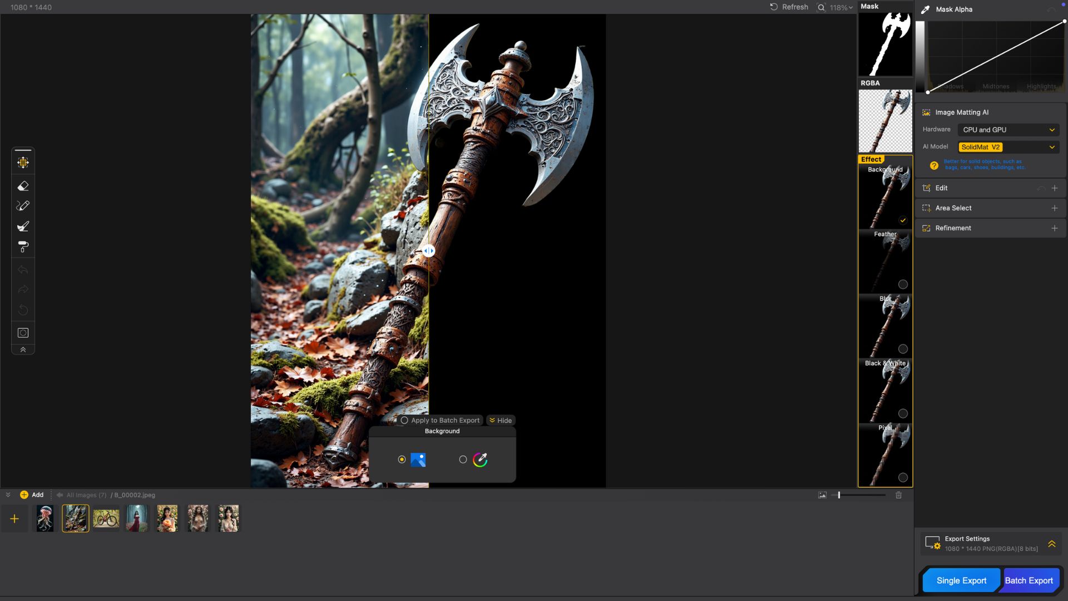The width and height of the screenshot is (1068, 601).
Task: Select the selected axe thumbnail in filmstrip
Action: click(75, 519)
